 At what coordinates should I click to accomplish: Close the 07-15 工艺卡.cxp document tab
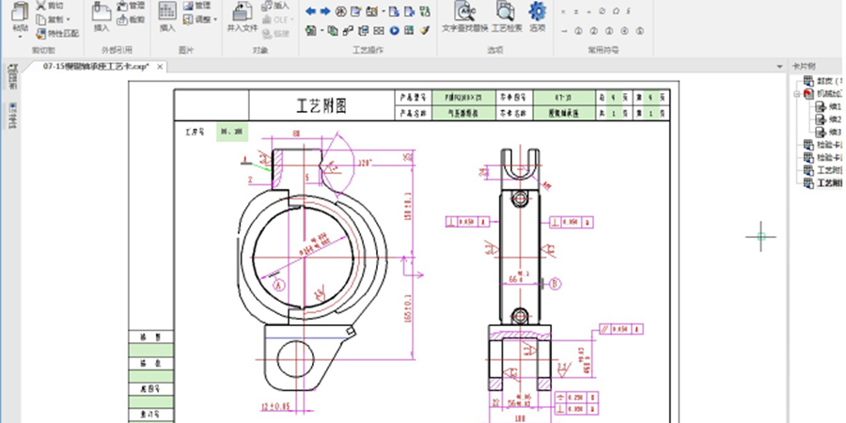tap(160, 67)
